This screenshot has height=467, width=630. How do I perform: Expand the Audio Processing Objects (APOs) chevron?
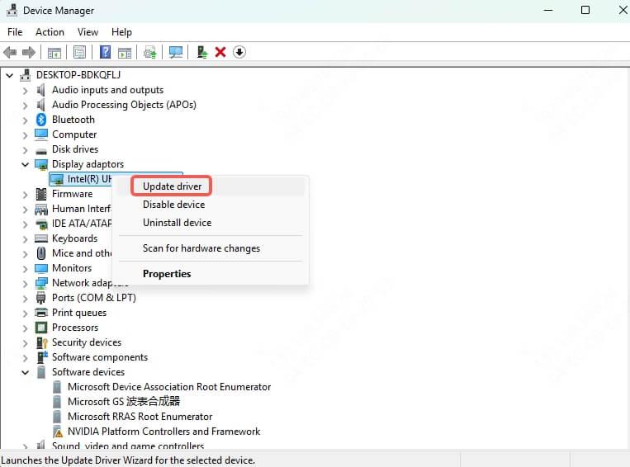[26, 106]
